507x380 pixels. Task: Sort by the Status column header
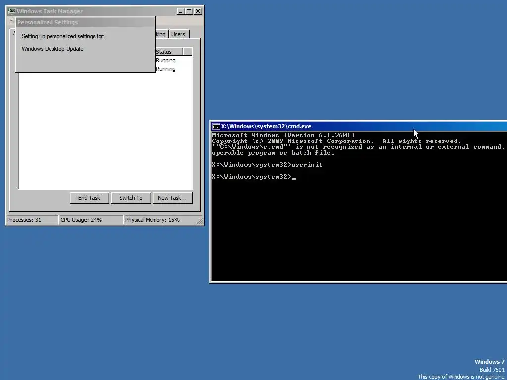(169, 52)
